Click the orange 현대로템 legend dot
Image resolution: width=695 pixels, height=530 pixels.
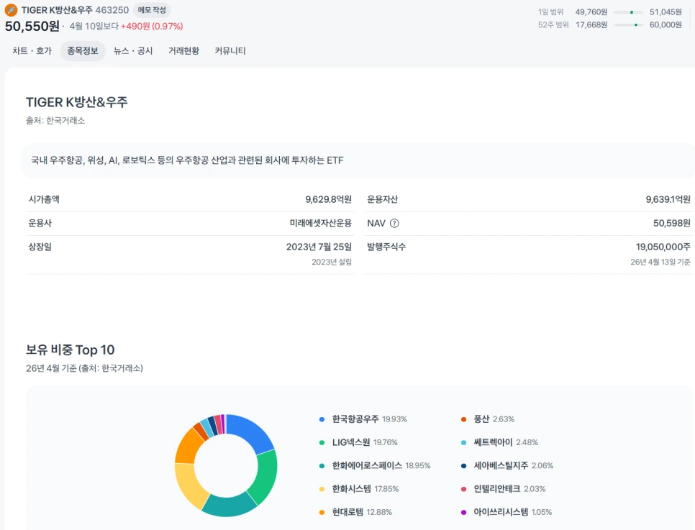322,512
